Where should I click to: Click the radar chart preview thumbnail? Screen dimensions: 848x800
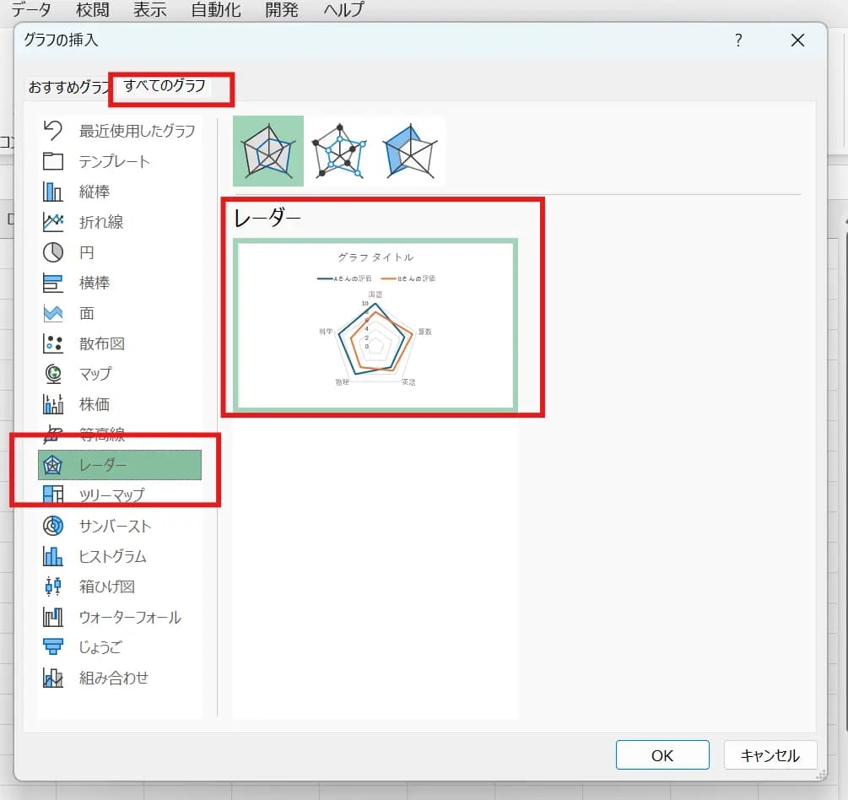tap(375, 325)
